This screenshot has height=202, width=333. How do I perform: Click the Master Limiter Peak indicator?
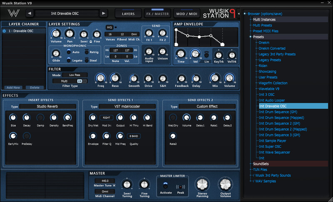[181, 187]
